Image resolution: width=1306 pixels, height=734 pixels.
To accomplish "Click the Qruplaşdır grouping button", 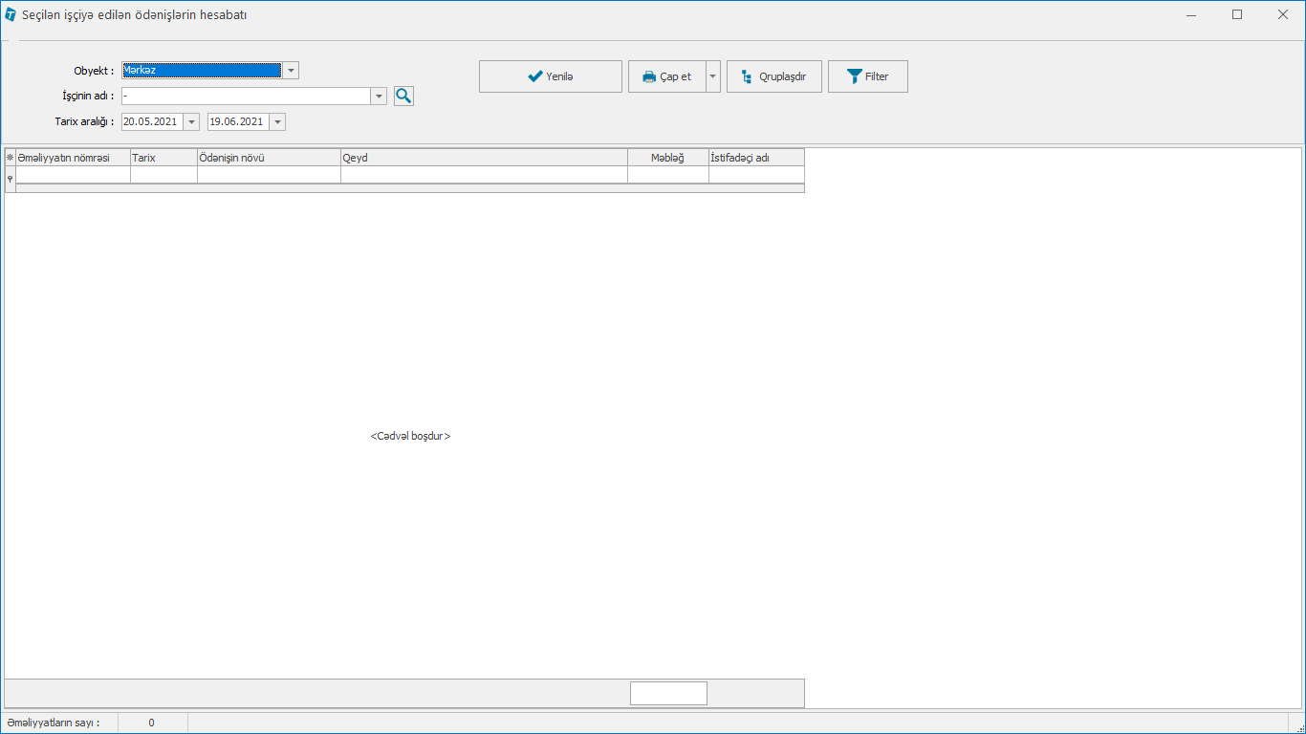I will click(x=773, y=76).
